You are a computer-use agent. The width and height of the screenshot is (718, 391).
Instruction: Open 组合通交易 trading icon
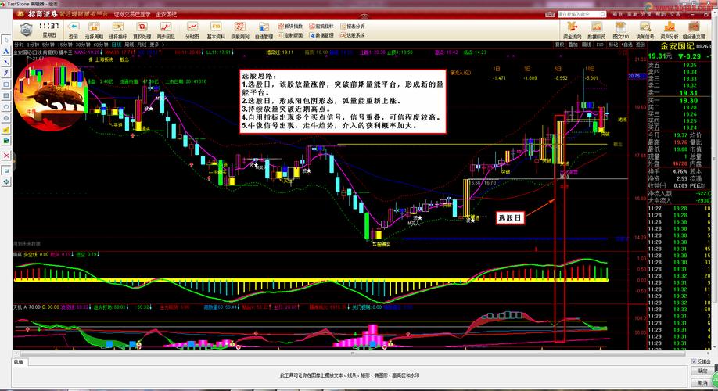(694, 27)
